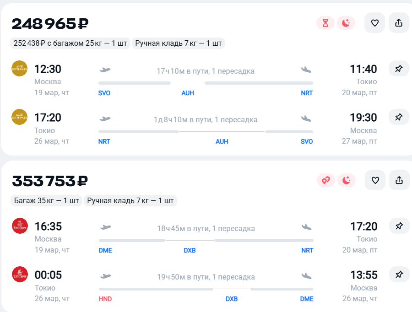Pin the 12:30 Etihad Moscow departure flight
Viewport: 412px width, 312px height.
[399, 69]
